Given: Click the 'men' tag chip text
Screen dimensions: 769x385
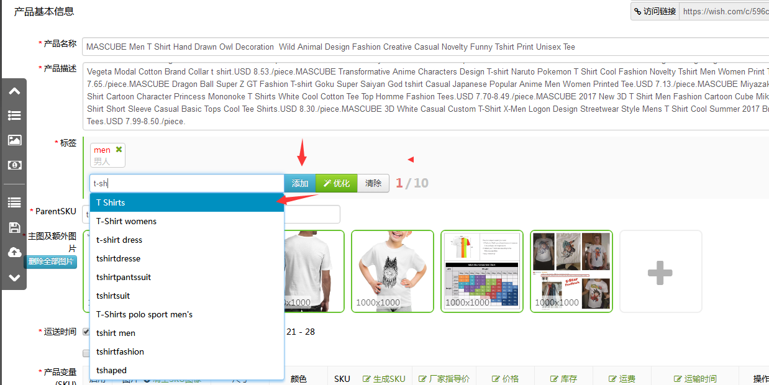Looking at the screenshot, I should (102, 150).
